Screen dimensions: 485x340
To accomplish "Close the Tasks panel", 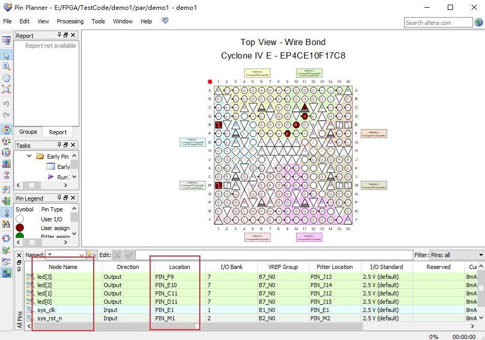I will (x=73, y=145).
